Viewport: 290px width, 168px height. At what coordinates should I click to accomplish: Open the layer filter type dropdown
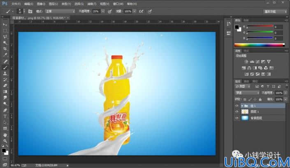coord(243,86)
